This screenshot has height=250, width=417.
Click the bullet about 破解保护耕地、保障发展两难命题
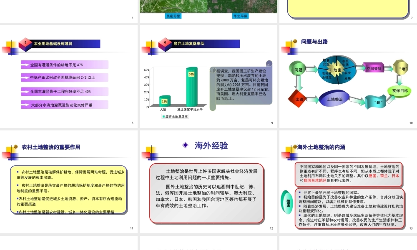point(70,175)
